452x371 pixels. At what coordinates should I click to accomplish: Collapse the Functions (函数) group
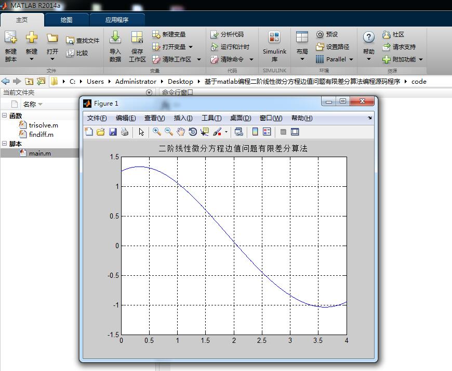(x=4, y=116)
